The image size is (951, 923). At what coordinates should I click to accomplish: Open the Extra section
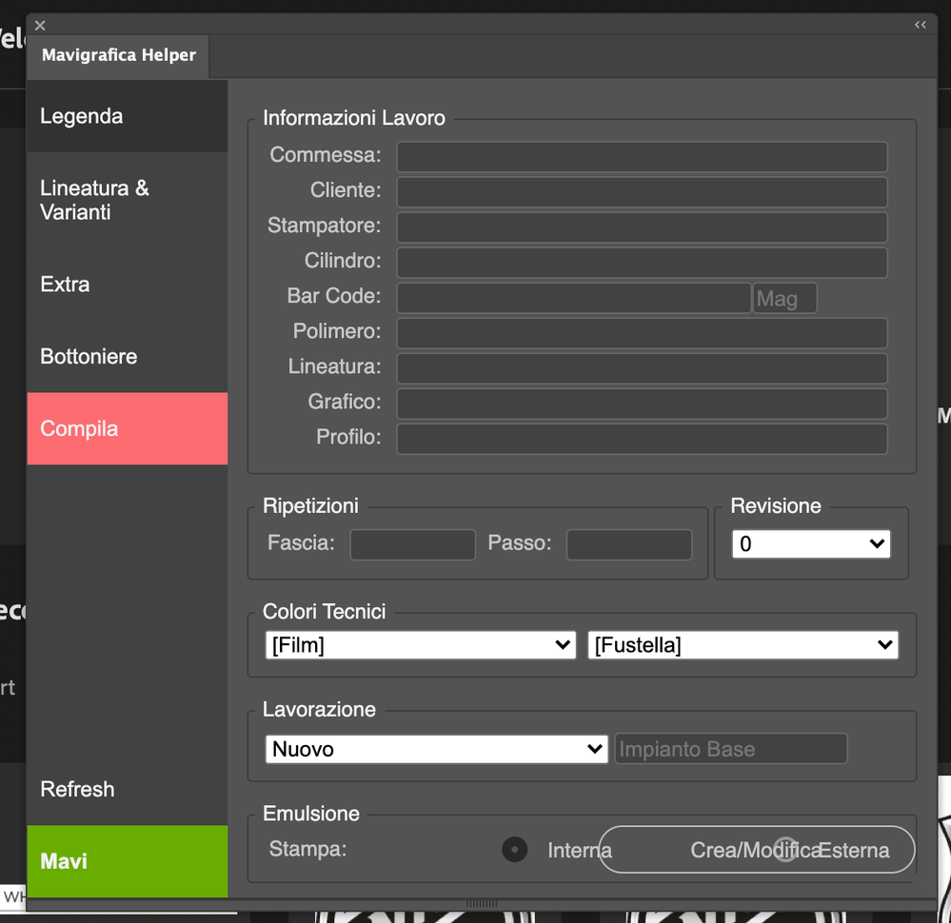coord(64,284)
